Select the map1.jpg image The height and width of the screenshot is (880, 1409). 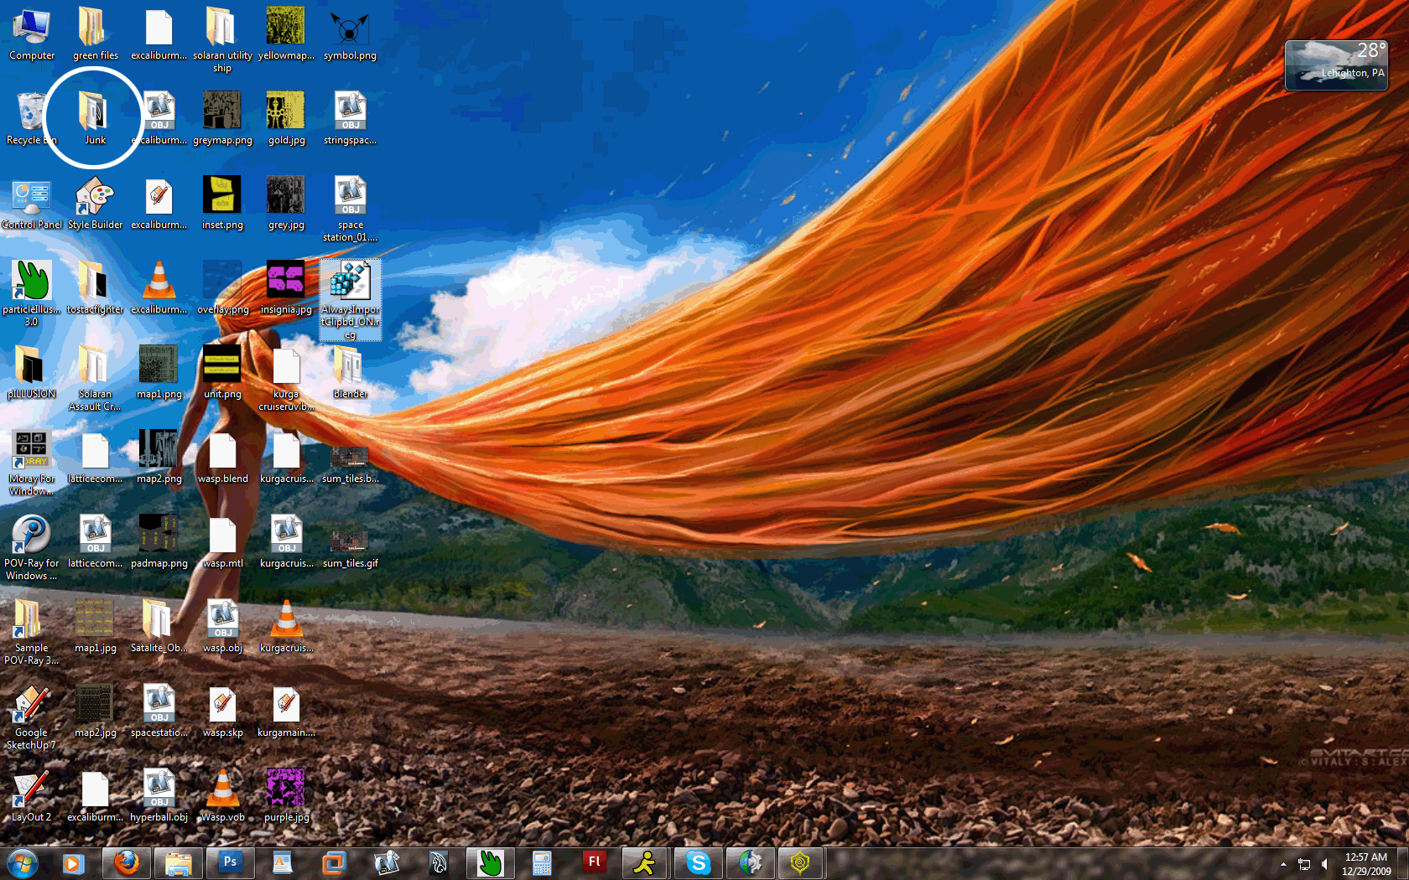[x=95, y=627]
